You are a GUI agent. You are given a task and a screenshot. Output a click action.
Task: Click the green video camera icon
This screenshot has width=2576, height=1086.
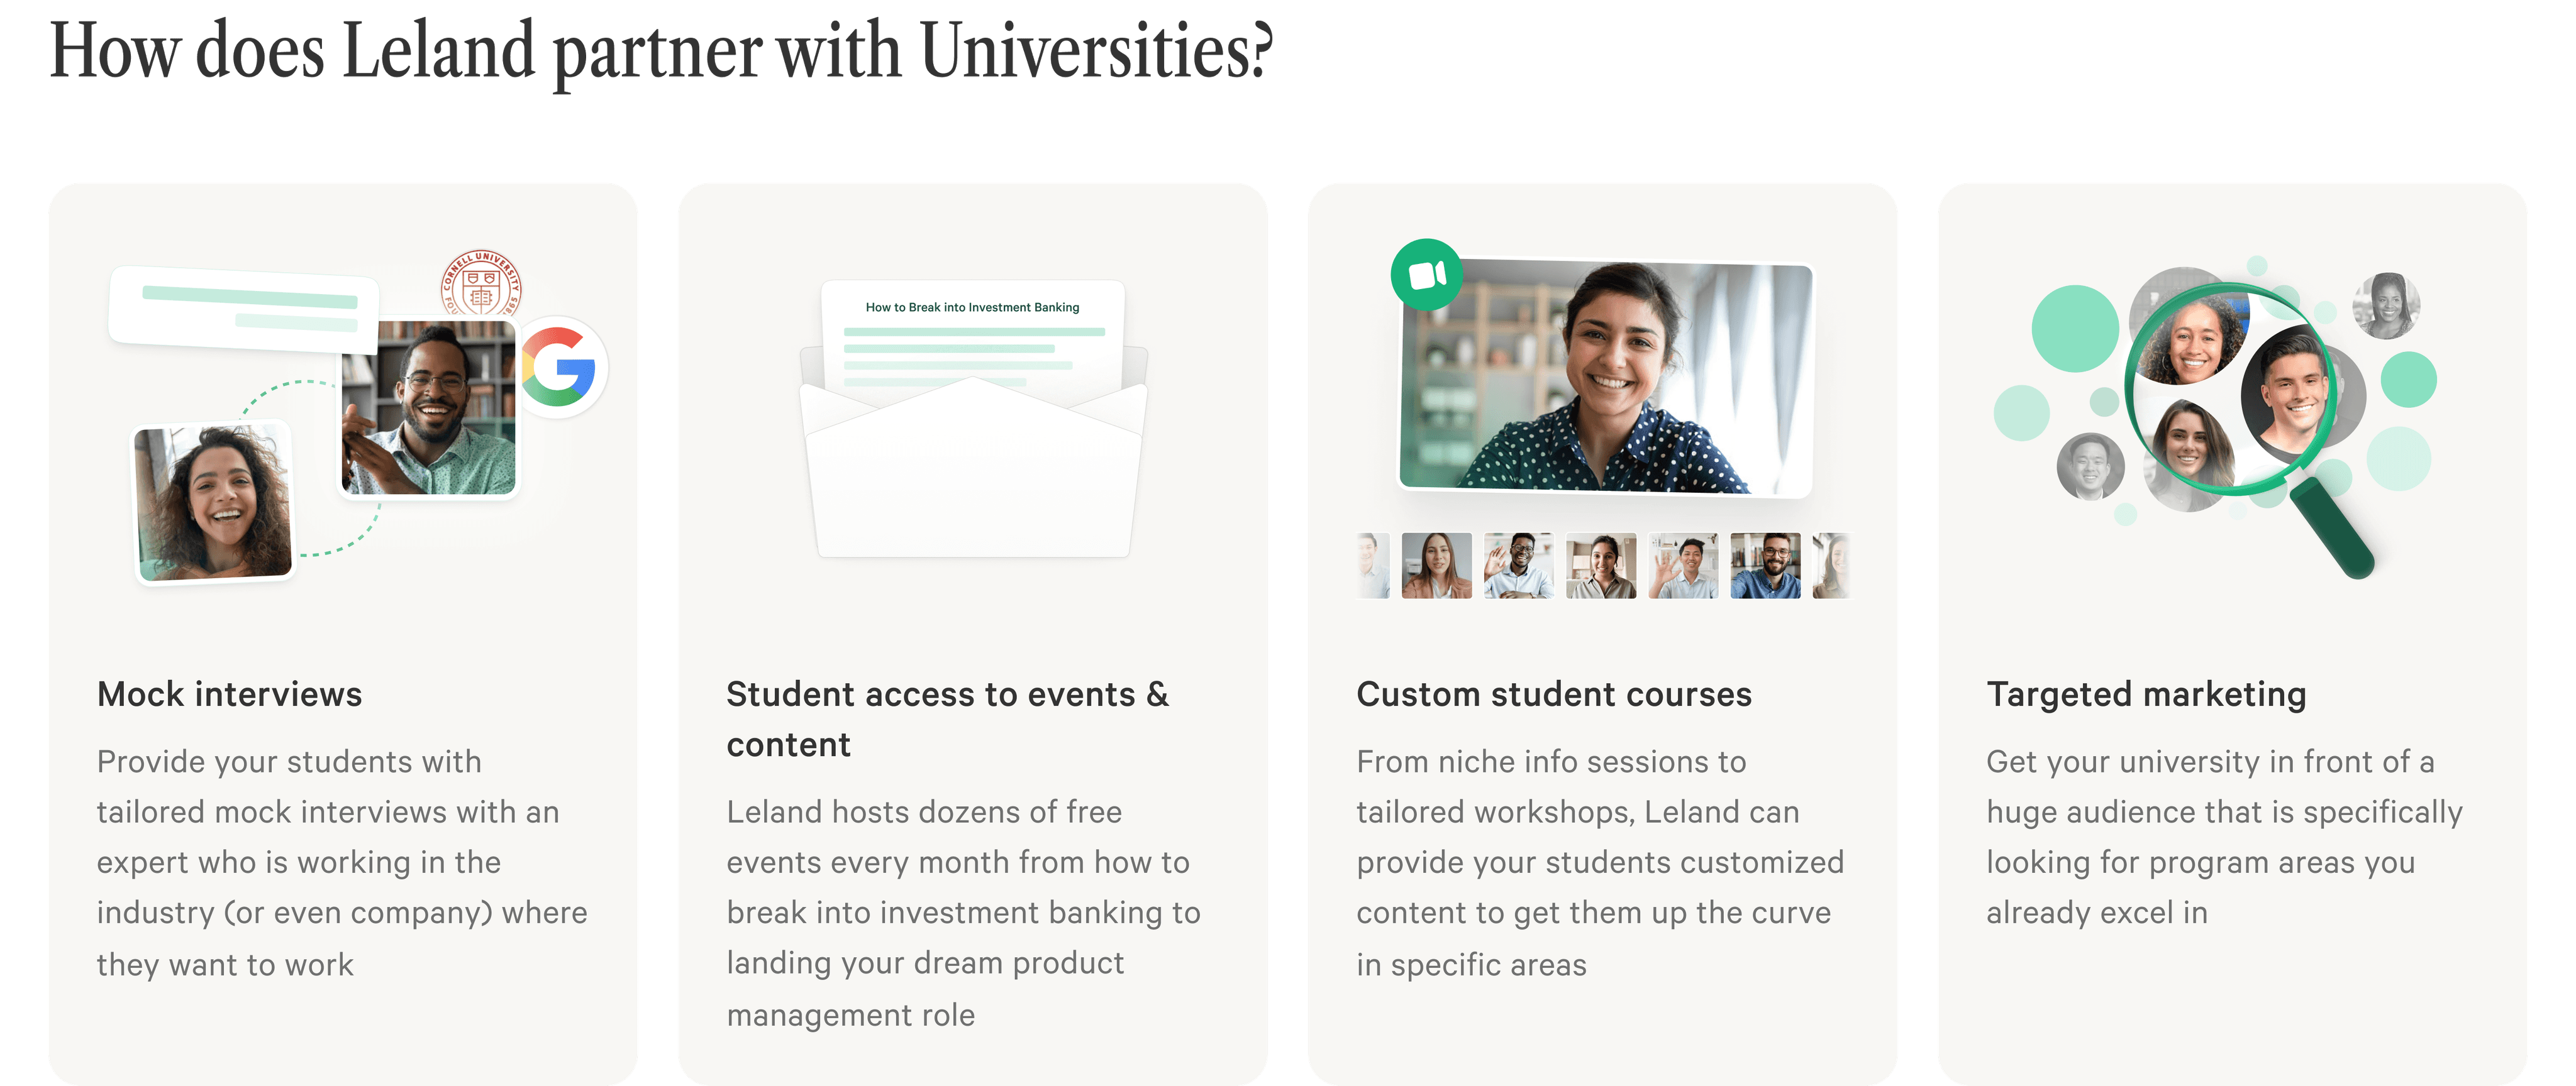pyautogui.click(x=1426, y=275)
